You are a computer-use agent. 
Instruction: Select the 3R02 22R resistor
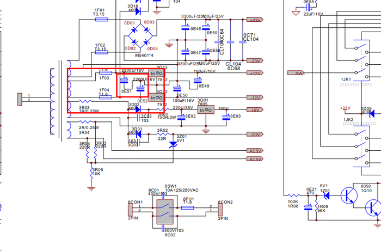[x=163, y=134]
